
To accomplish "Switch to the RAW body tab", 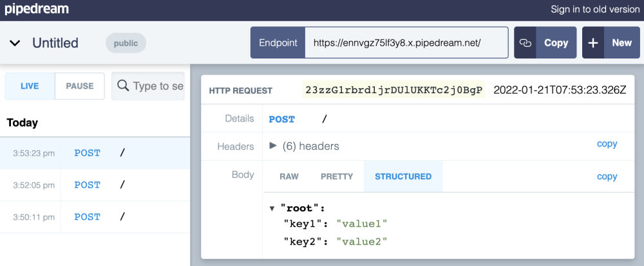I will 289,176.
